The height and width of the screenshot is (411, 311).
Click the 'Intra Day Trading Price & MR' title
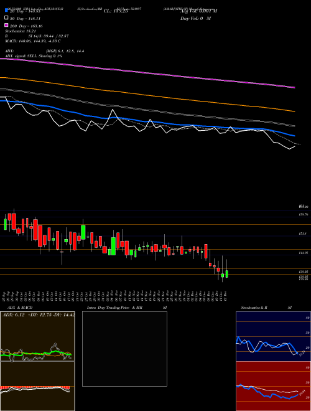pyautogui.click(x=114, y=308)
